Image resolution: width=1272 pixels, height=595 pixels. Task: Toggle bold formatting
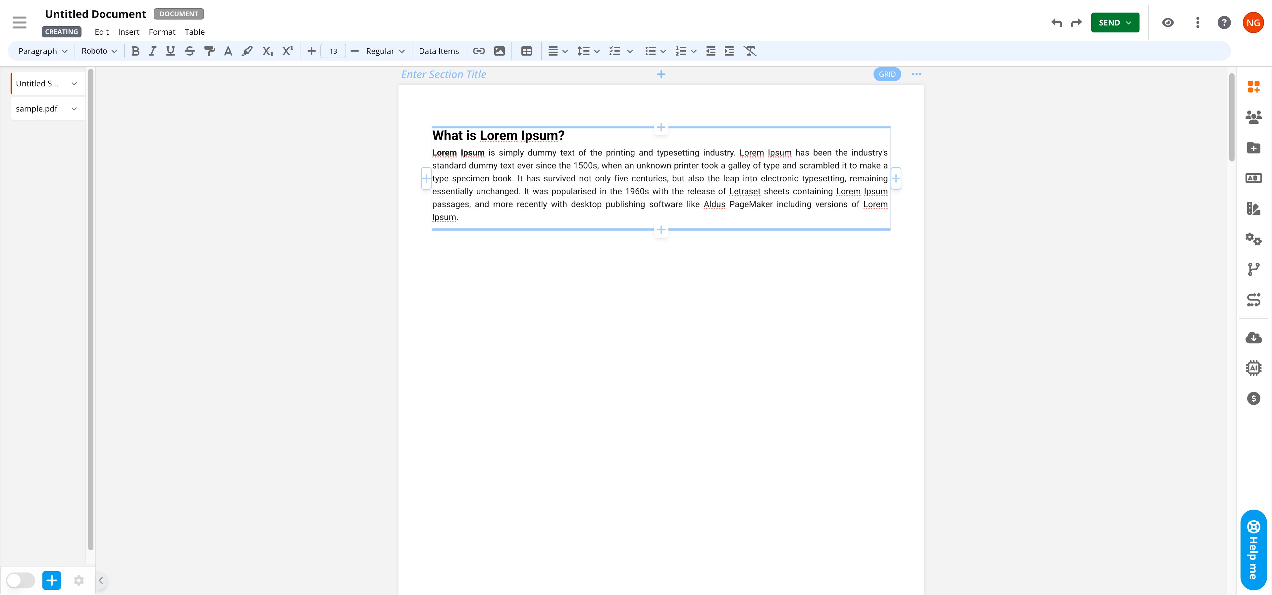pyautogui.click(x=135, y=51)
